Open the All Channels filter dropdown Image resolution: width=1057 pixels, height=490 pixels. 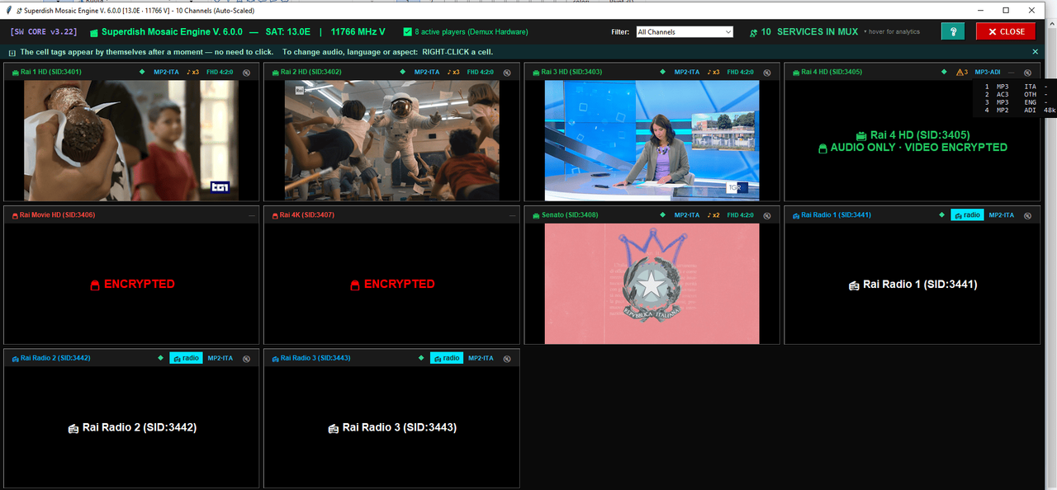pyautogui.click(x=685, y=32)
